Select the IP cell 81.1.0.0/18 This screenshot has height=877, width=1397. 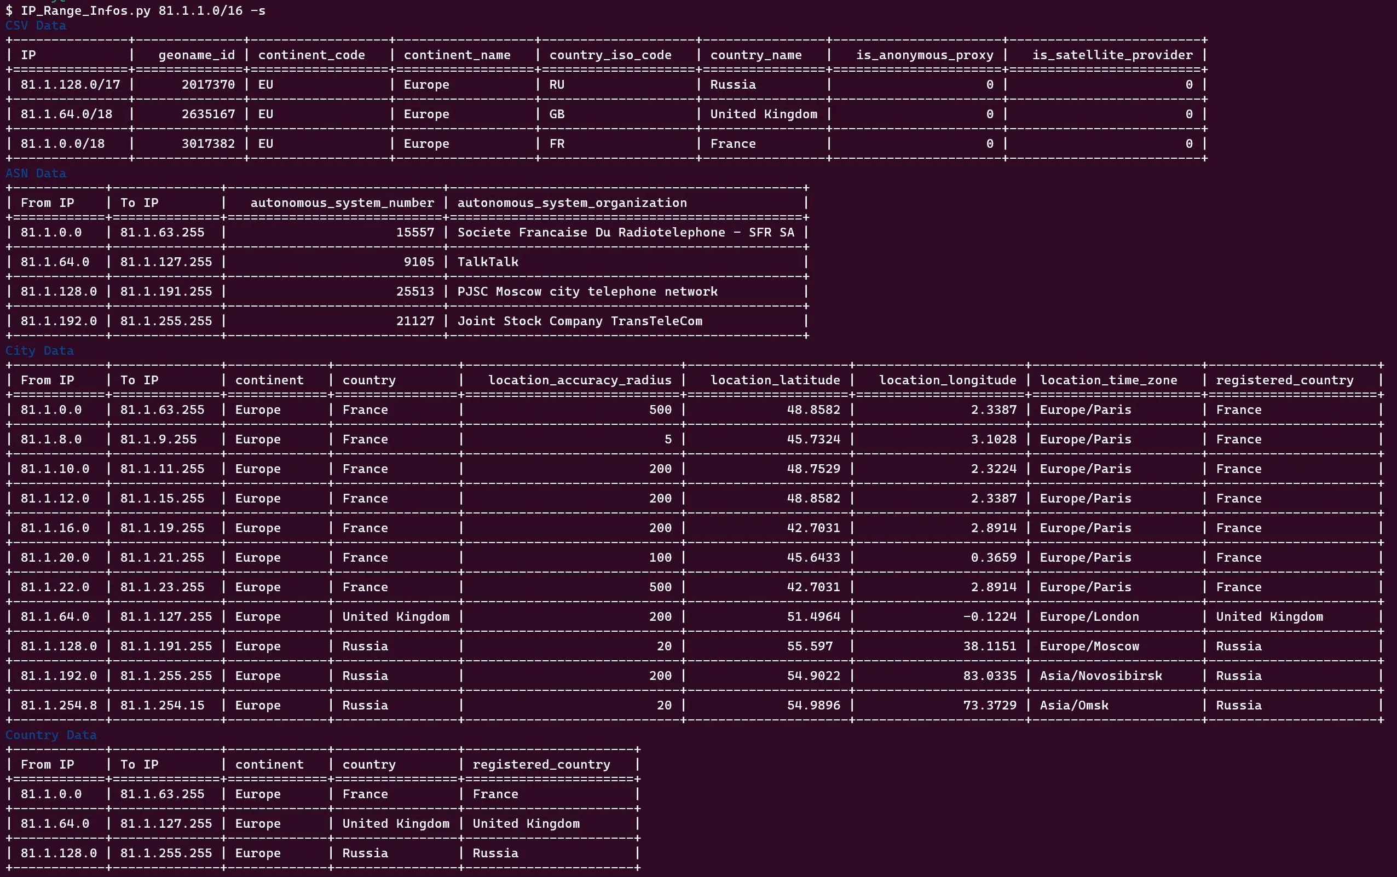62,144
